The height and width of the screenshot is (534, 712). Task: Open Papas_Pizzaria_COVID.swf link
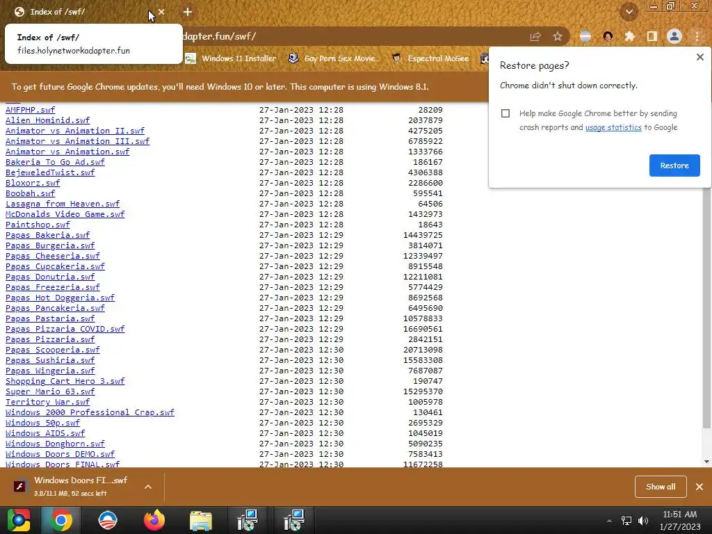[x=65, y=329]
